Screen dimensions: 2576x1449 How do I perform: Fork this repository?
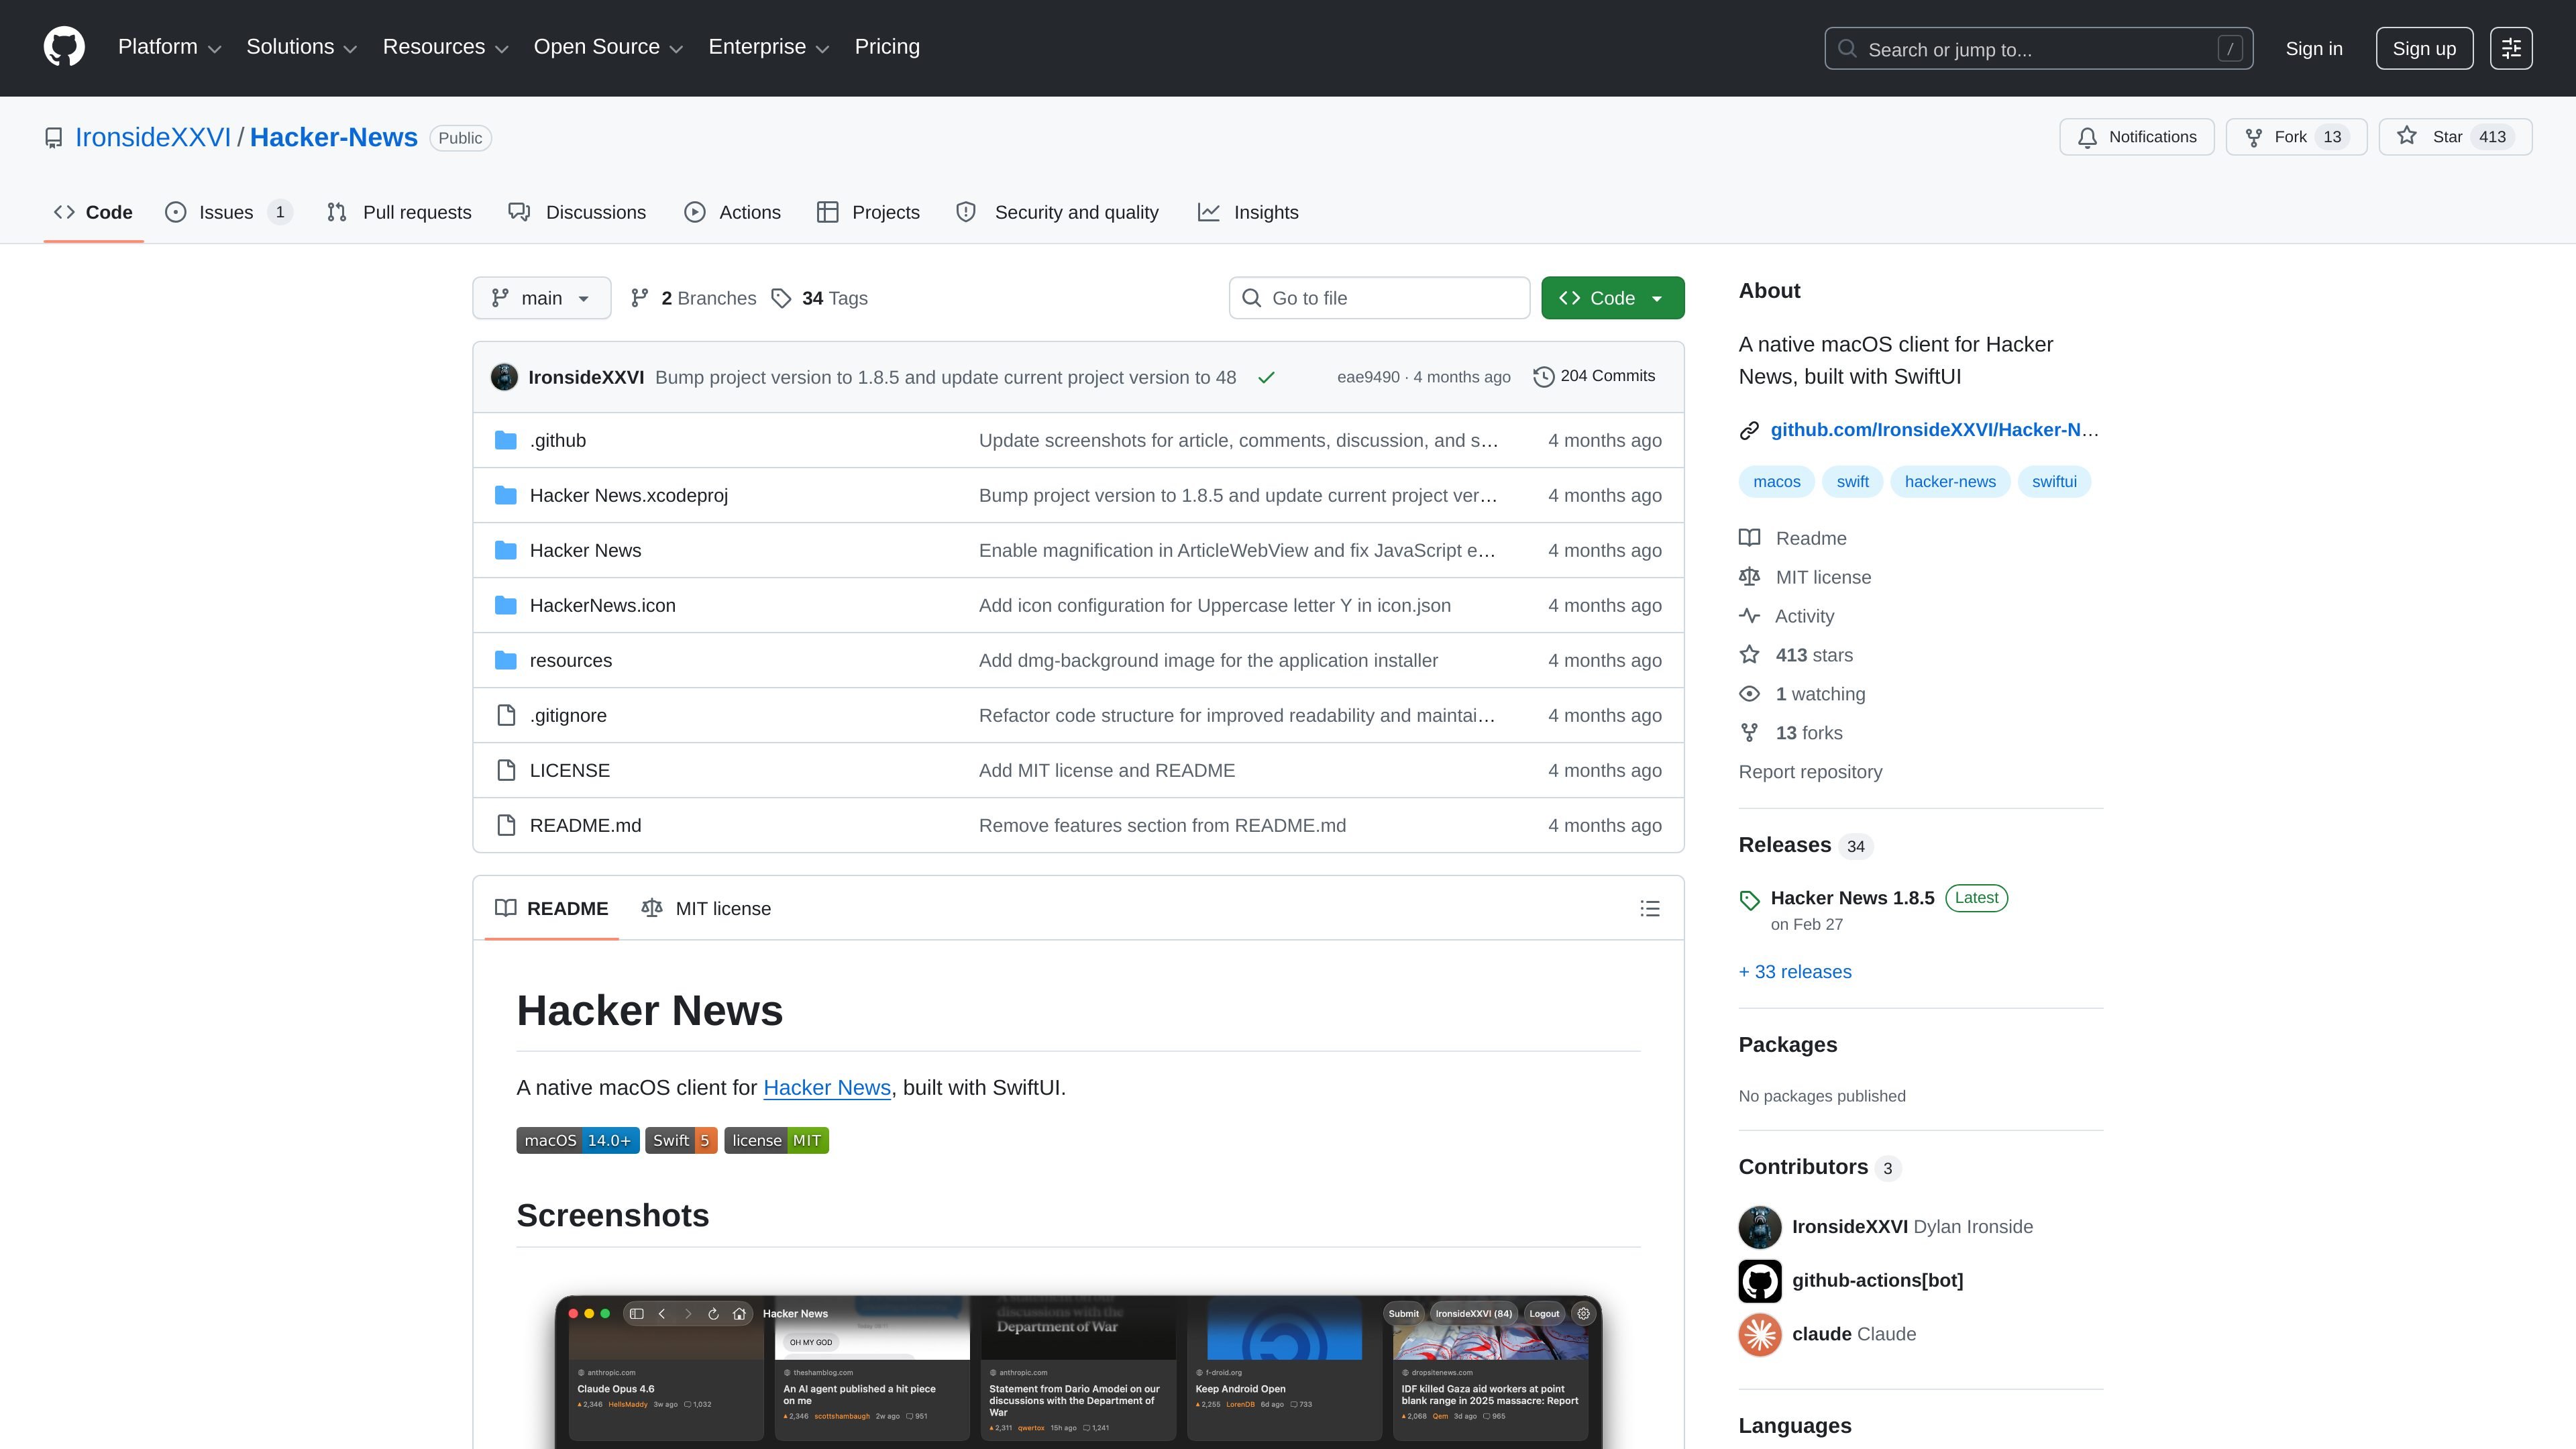[2296, 137]
